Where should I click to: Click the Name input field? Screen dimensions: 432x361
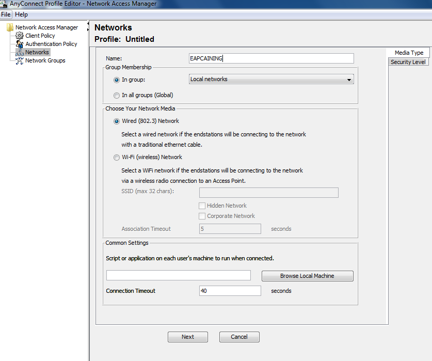(271, 58)
